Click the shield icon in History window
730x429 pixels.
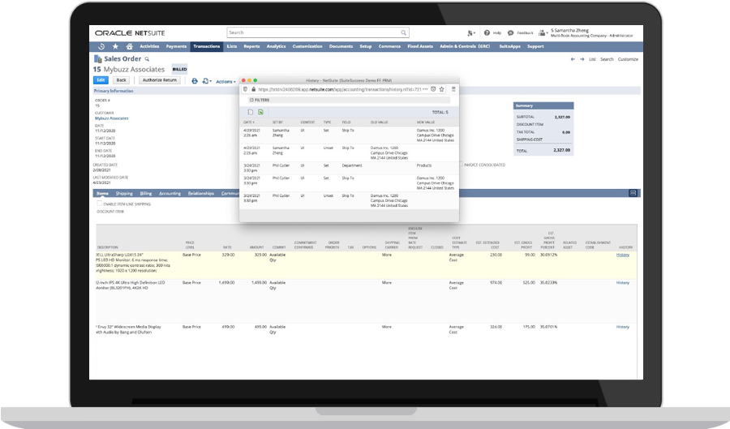(245, 89)
